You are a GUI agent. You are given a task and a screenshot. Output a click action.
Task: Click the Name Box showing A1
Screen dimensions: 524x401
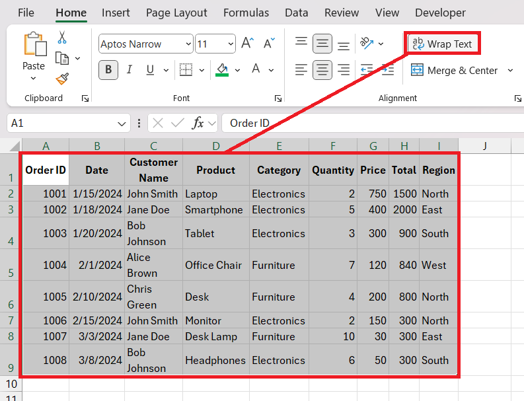63,124
